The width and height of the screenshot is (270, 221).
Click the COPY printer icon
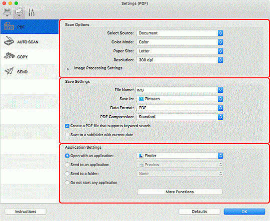[9, 56]
